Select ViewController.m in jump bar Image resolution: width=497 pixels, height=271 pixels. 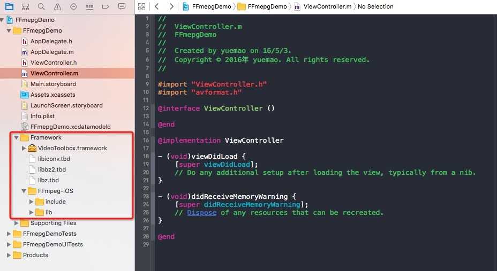tap(327, 6)
